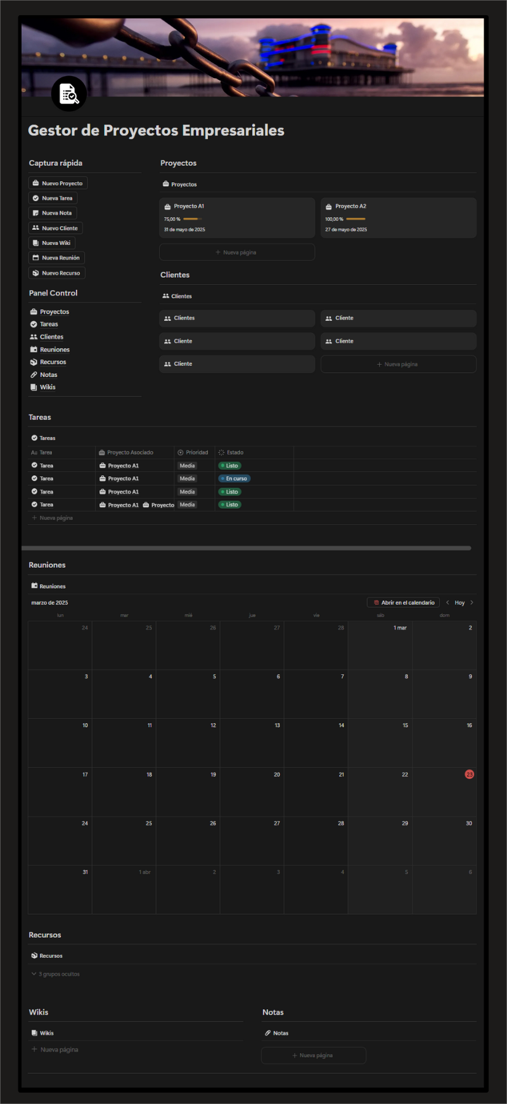Image resolution: width=507 pixels, height=1104 pixels.
Task: Click the horizontal scrollbar below Tareas
Action: pyautogui.click(x=247, y=548)
